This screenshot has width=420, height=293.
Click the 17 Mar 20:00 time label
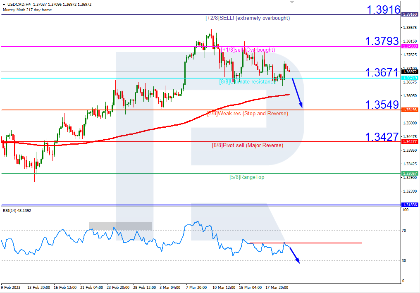[x=277, y=287]
